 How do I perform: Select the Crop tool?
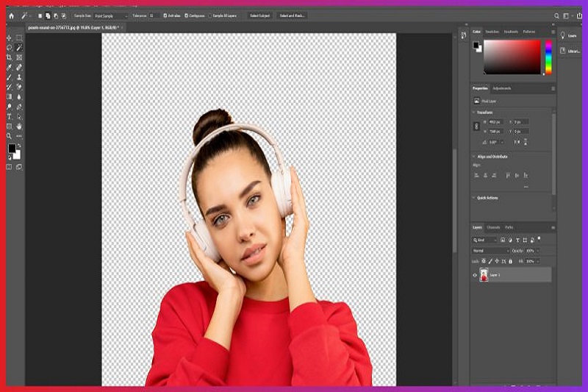[x=9, y=57]
